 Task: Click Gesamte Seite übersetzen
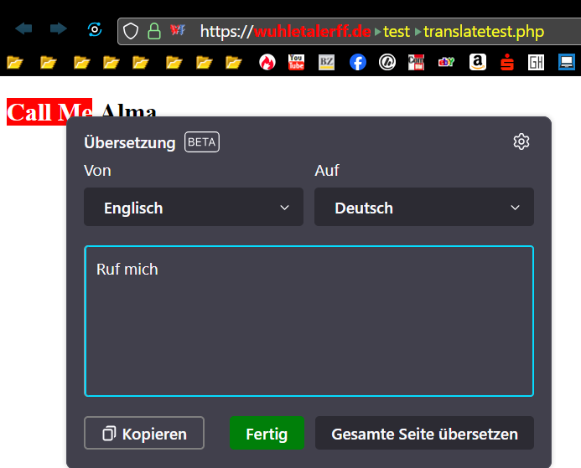(424, 433)
